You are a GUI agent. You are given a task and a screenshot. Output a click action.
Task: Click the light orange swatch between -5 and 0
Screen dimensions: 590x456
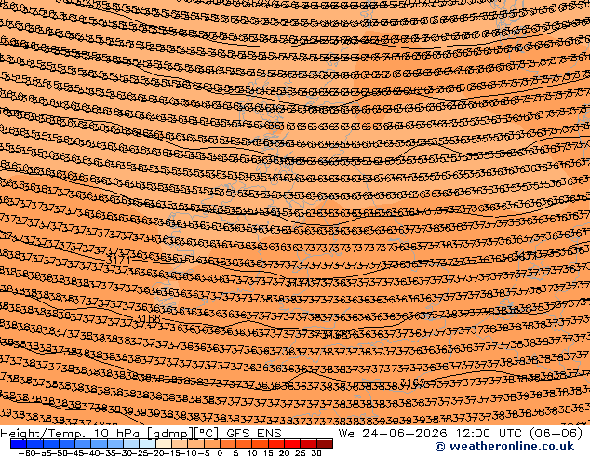click(212, 444)
